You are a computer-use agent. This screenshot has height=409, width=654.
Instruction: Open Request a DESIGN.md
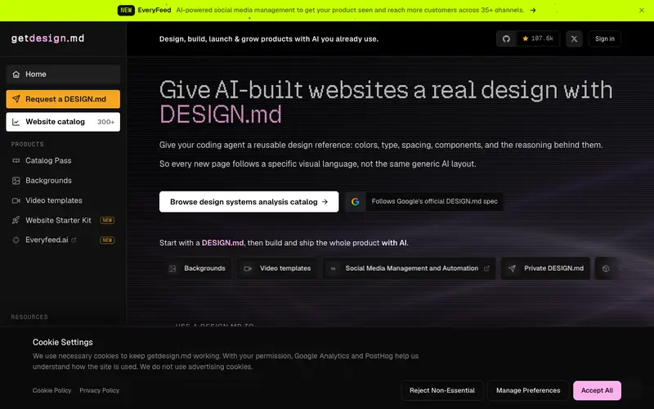click(63, 99)
